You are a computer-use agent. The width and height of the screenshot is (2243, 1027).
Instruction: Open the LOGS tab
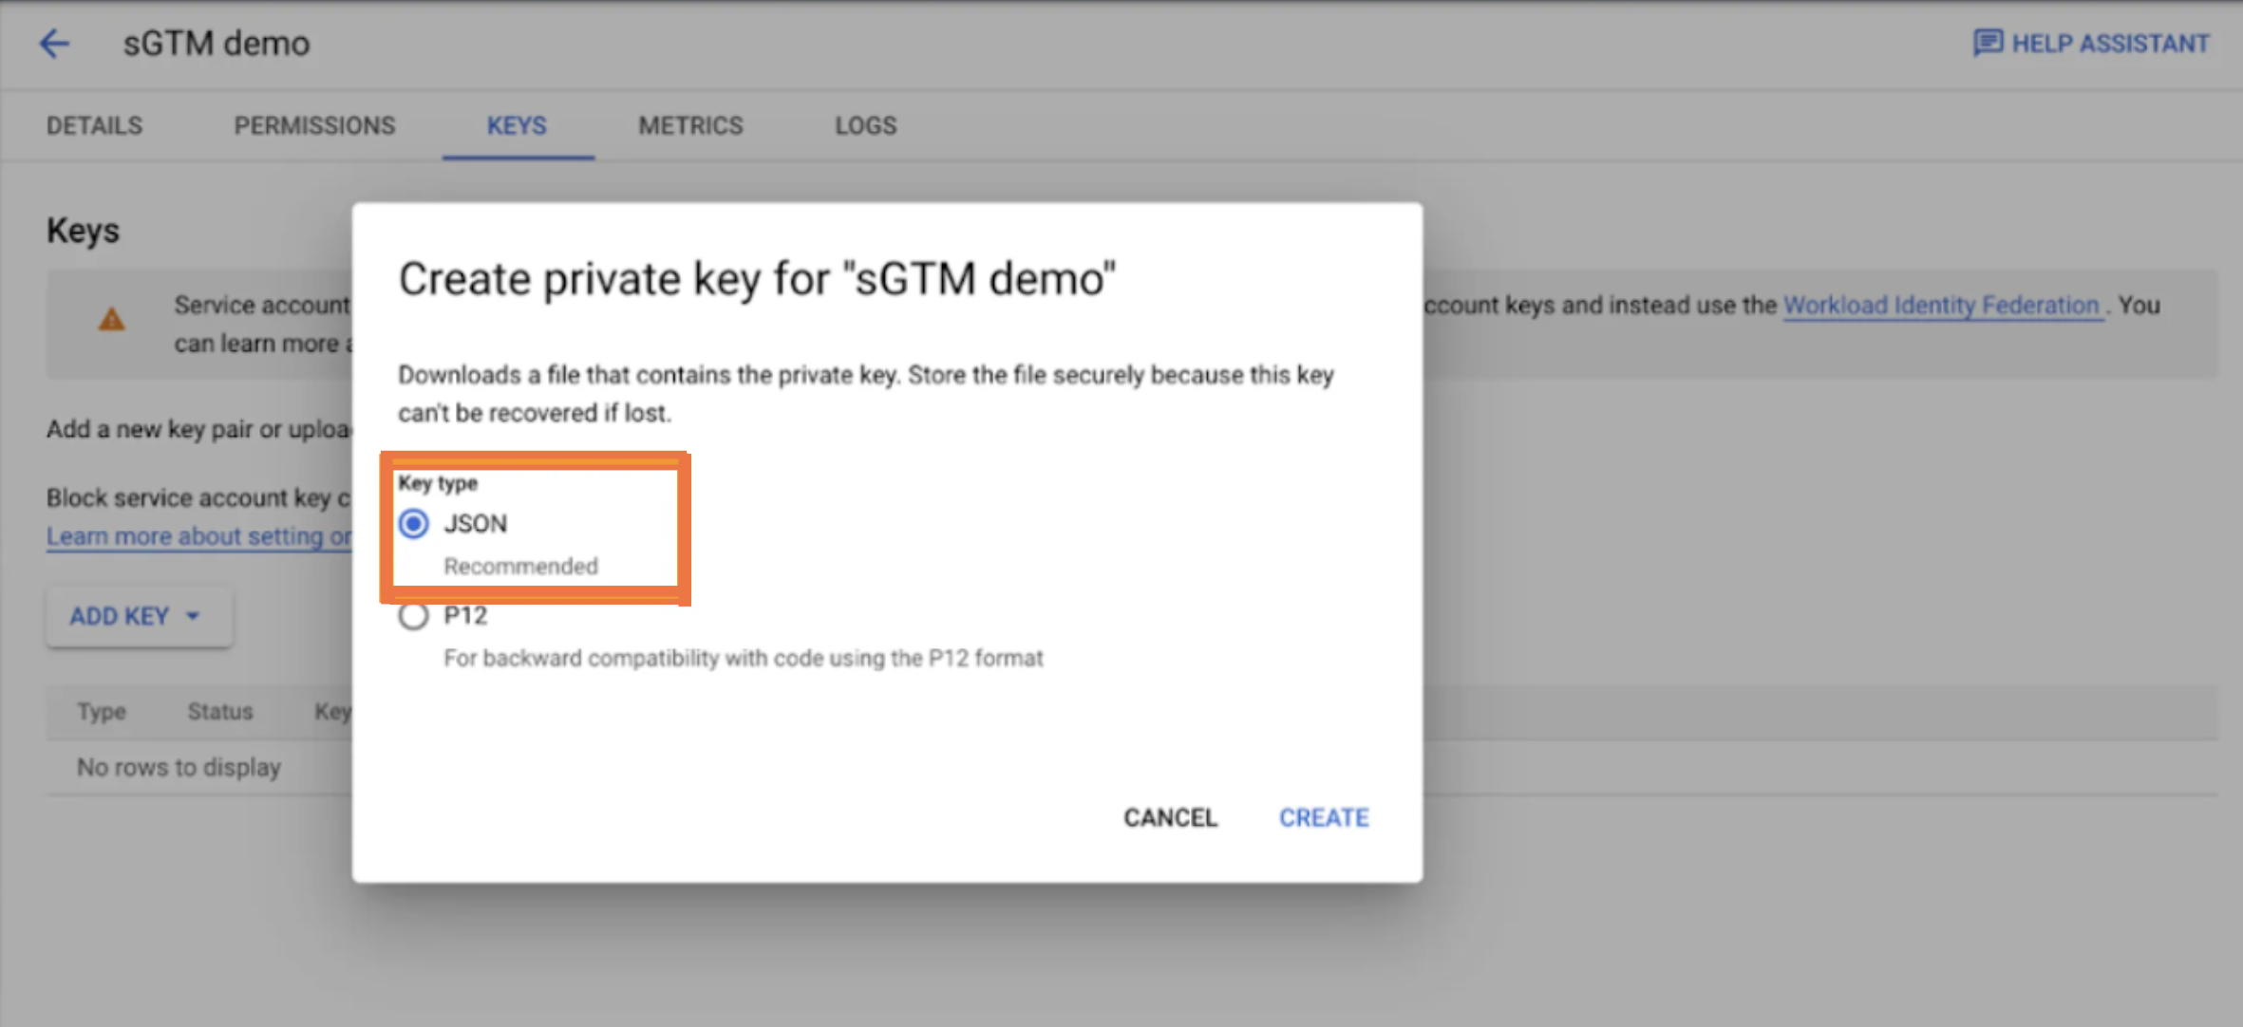866,125
